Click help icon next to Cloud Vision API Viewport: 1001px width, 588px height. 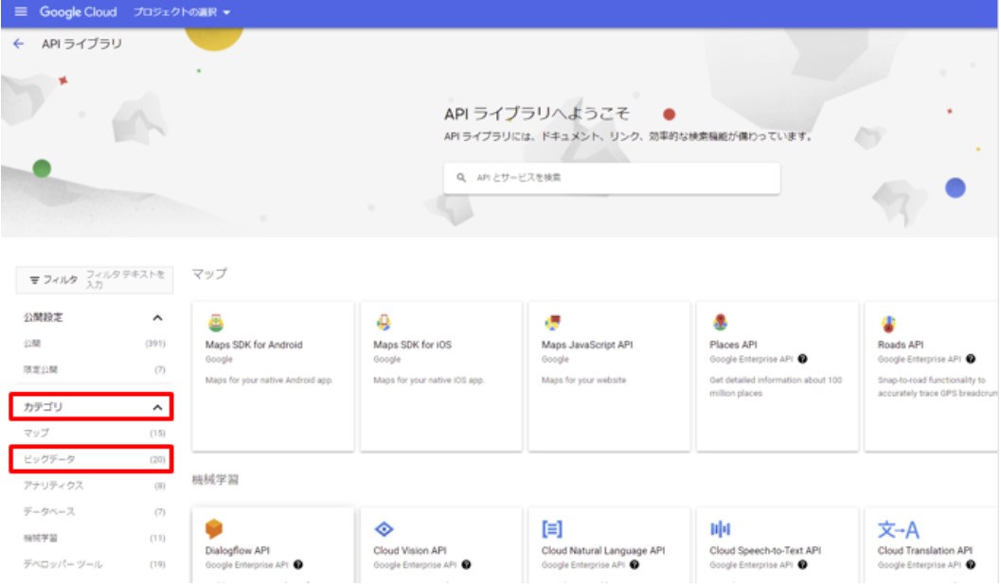(x=466, y=564)
